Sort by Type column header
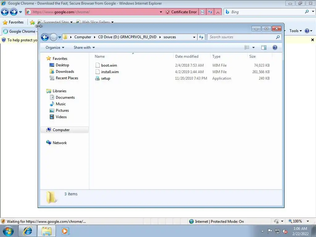Viewport: 316px width, 237px height. pos(229,56)
